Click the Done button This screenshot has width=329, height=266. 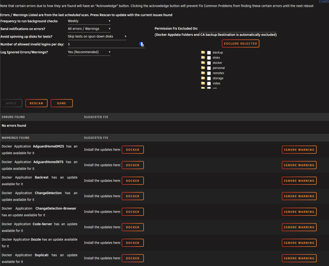pos(62,103)
